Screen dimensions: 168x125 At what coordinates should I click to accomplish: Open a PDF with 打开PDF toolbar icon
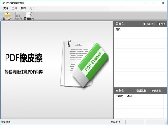[x=7, y=16]
